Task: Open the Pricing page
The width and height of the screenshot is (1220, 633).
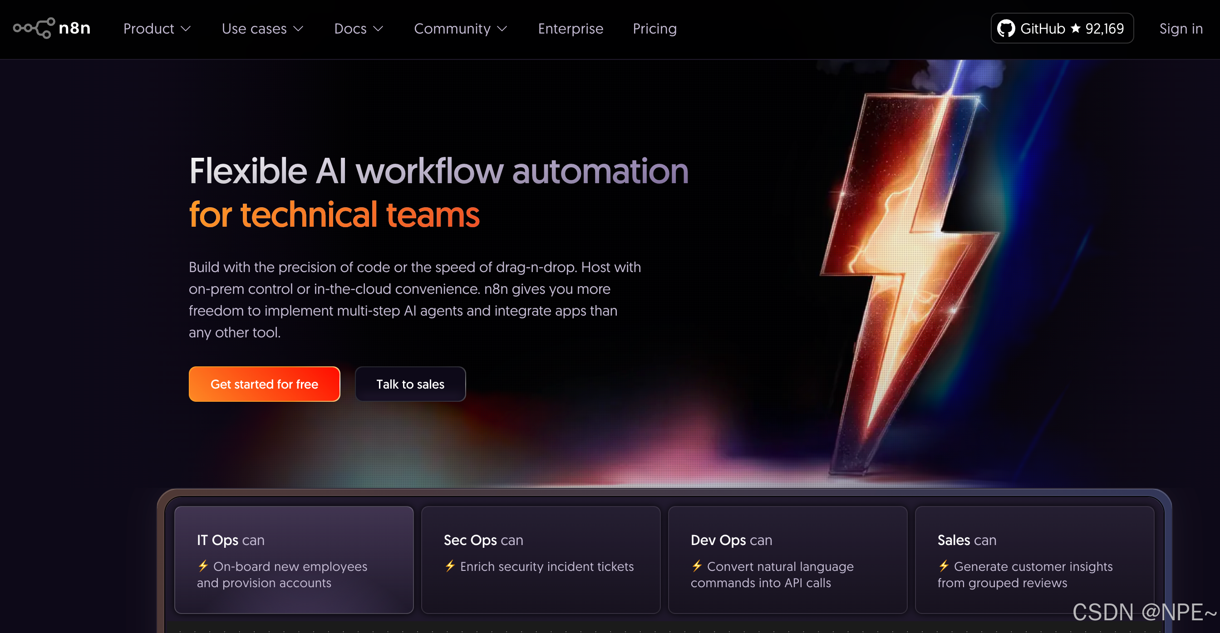Action: [x=654, y=29]
